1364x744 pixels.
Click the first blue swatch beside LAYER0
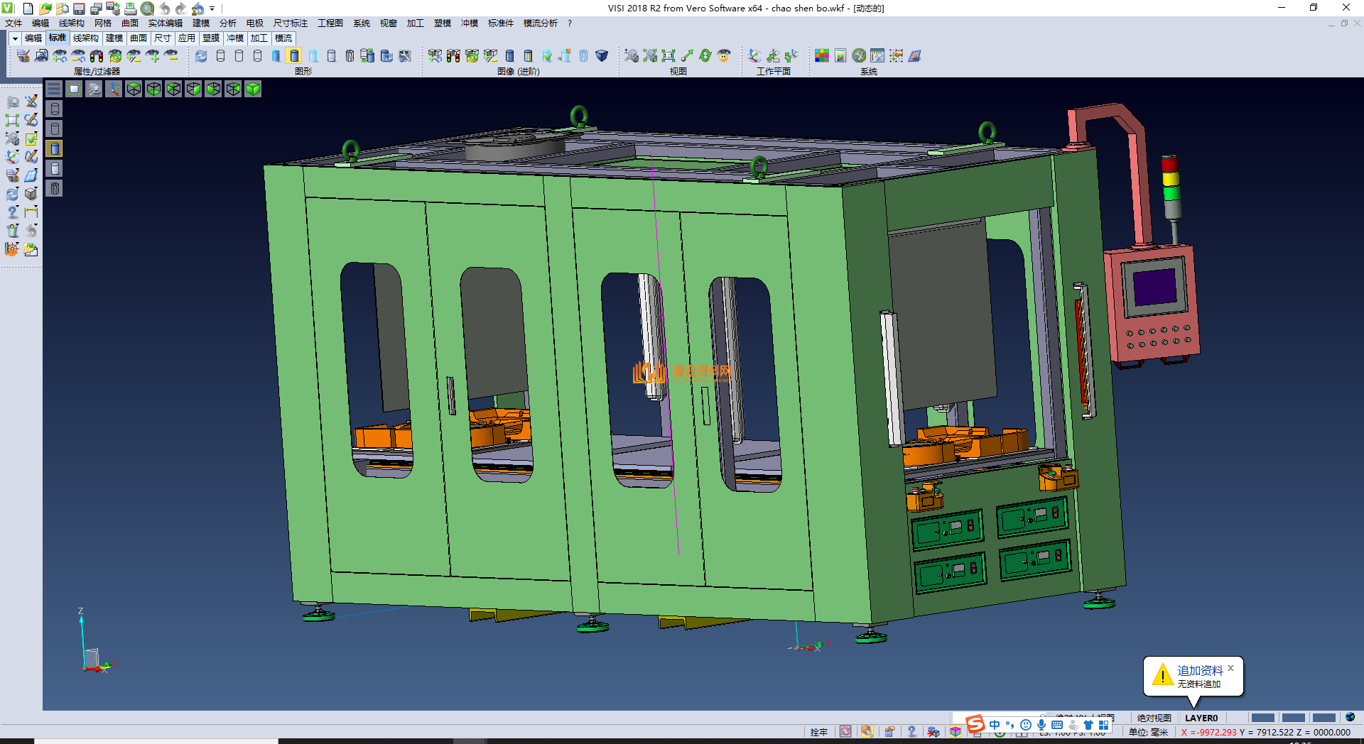pyautogui.click(x=1262, y=718)
